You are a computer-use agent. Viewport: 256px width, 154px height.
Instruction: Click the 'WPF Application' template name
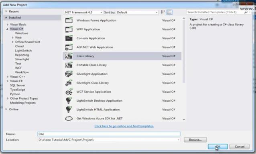(88, 29)
